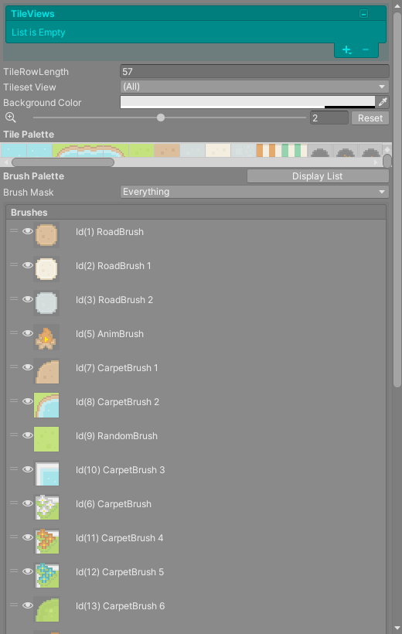The height and width of the screenshot is (634, 402).
Task: Grab the drag handle of AnimBrush row
Action: point(14,332)
